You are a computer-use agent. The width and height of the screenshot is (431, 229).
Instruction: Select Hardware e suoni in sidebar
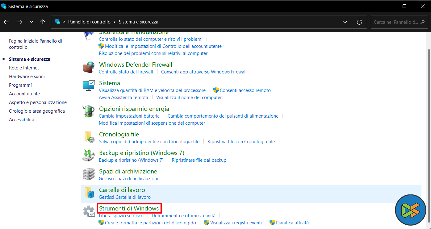point(27,77)
